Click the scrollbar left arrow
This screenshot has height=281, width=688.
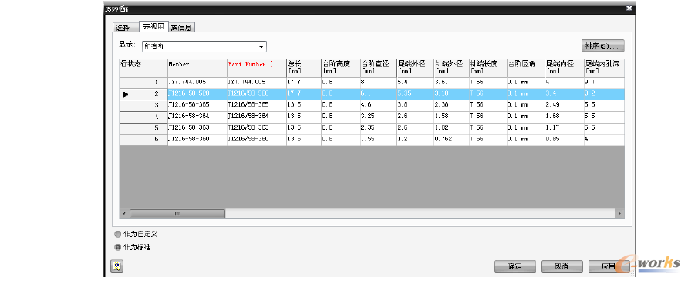(124, 213)
